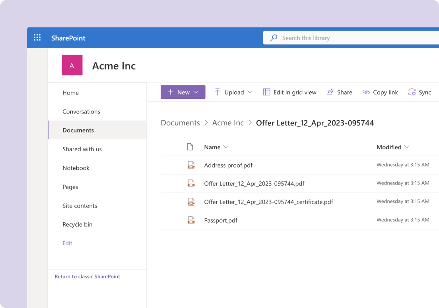
Task: Open the app launcher waffle icon
Action: [37, 37]
